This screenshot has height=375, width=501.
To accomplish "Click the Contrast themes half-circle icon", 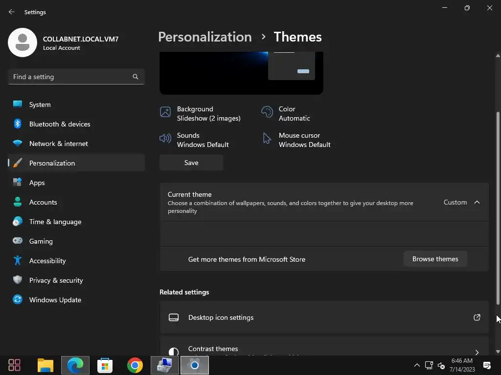I will pyautogui.click(x=174, y=352).
